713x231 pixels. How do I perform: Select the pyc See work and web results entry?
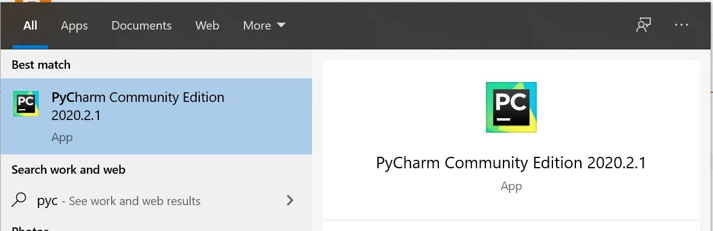pyautogui.click(x=156, y=200)
